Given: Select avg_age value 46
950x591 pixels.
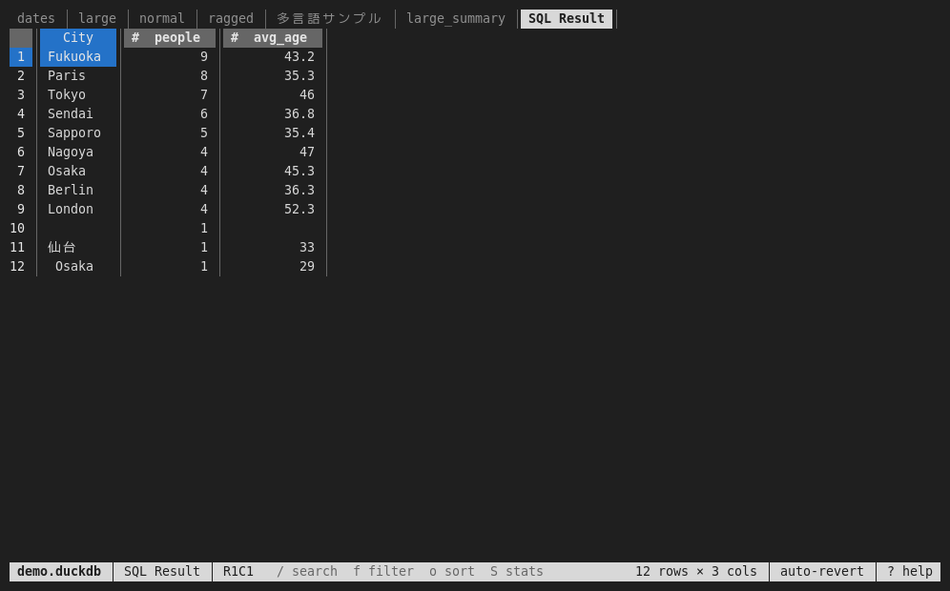Looking at the screenshot, I should pyautogui.click(x=273, y=95).
